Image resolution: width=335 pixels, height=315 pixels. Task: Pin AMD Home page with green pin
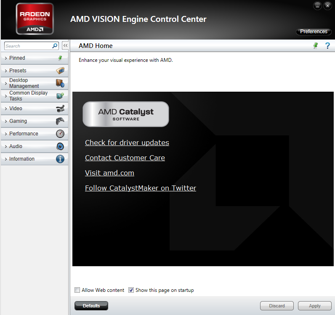(316, 45)
